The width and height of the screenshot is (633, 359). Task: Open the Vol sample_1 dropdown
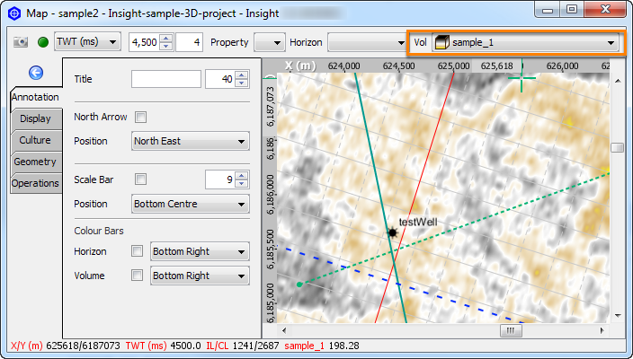click(525, 42)
